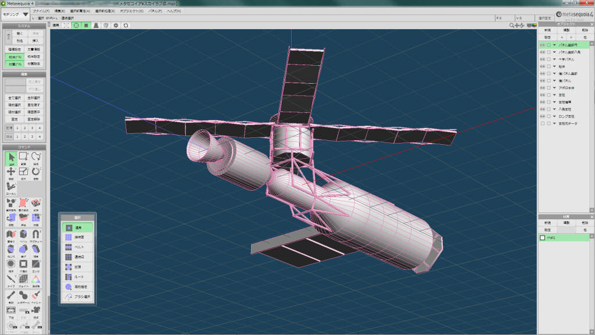The image size is (595, 335).
Task: Select the ロング支柱 object row
Action: click(x=564, y=116)
